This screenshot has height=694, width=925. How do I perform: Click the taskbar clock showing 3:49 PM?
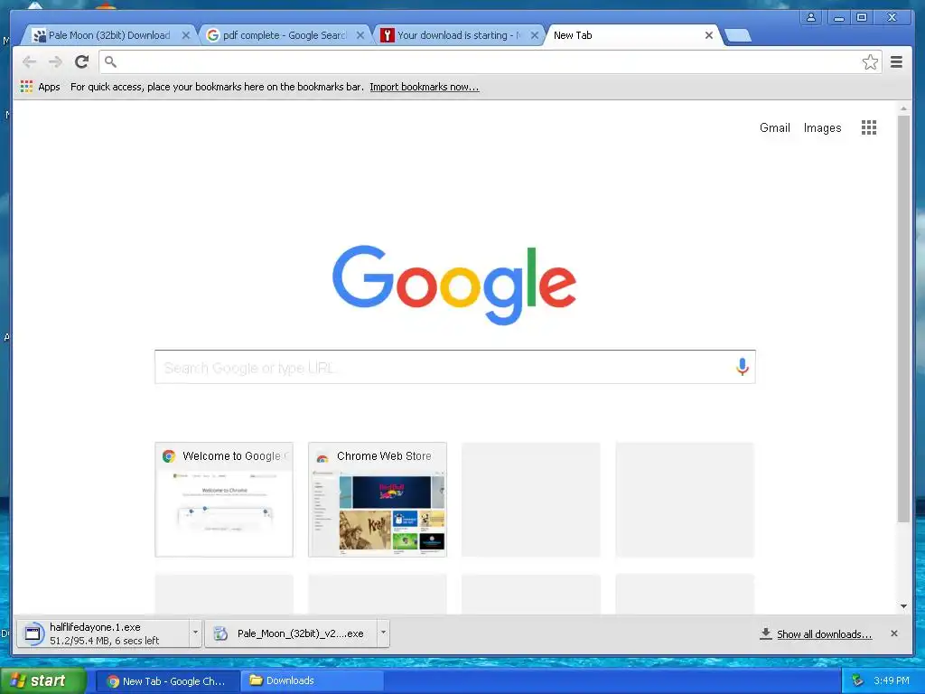(x=892, y=681)
